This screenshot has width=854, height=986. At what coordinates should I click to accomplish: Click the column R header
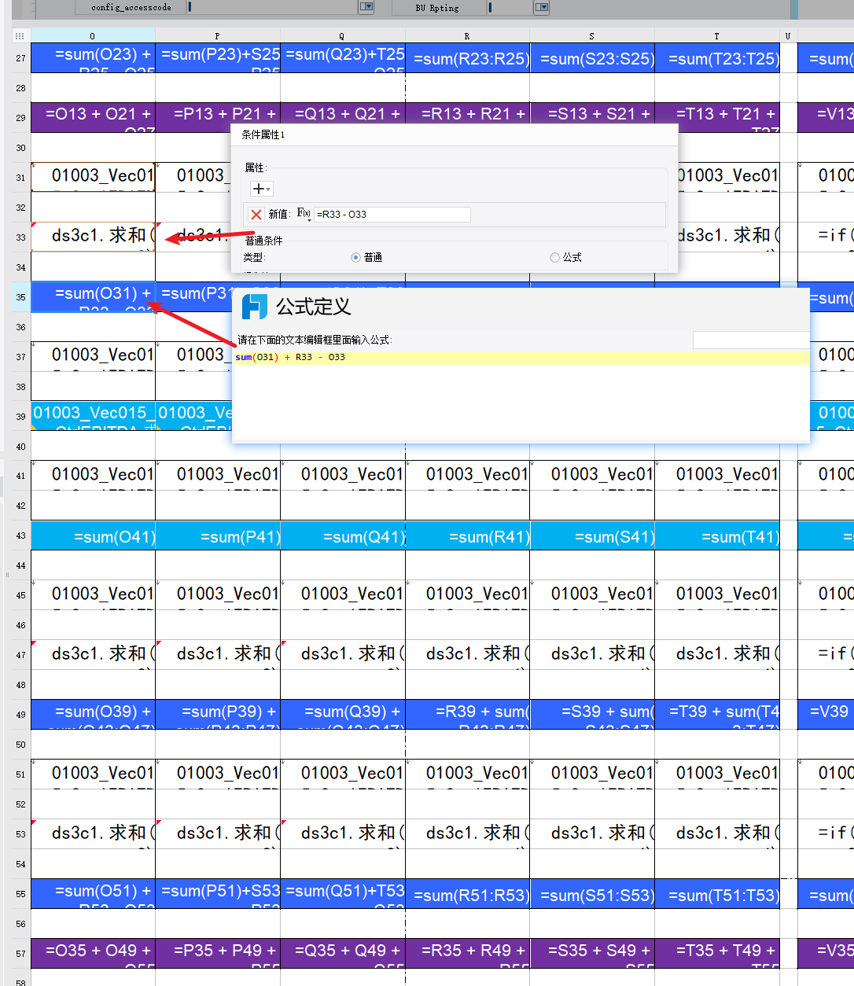[x=467, y=36]
